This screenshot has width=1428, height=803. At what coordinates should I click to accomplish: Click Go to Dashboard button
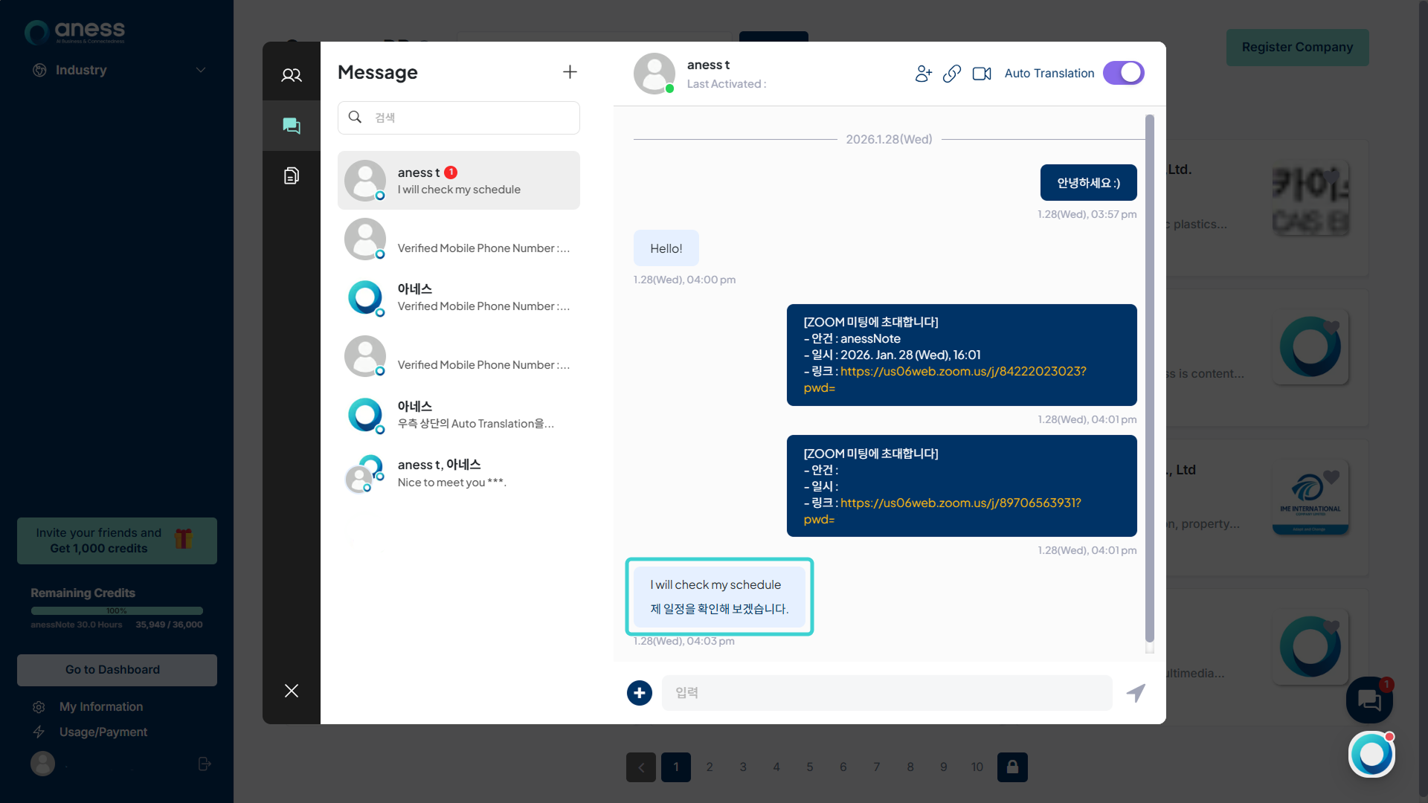pos(117,670)
